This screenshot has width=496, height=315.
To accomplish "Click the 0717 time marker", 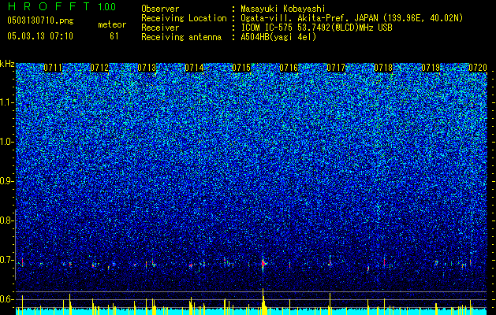I will (336, 68).
